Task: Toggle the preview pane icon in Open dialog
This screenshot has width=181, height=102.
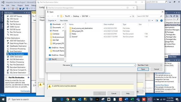Action: (x=157, y=21)
